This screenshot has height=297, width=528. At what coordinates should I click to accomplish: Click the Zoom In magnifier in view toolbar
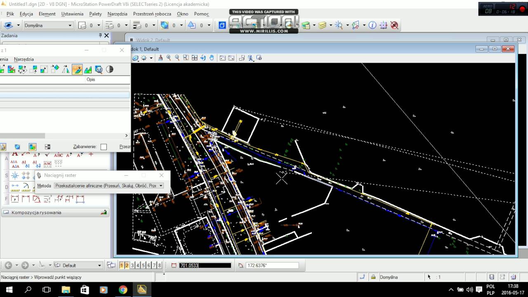(169, 58)
